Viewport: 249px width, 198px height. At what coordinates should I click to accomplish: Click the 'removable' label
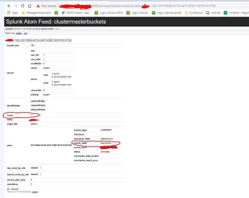(x=36, y=90)
